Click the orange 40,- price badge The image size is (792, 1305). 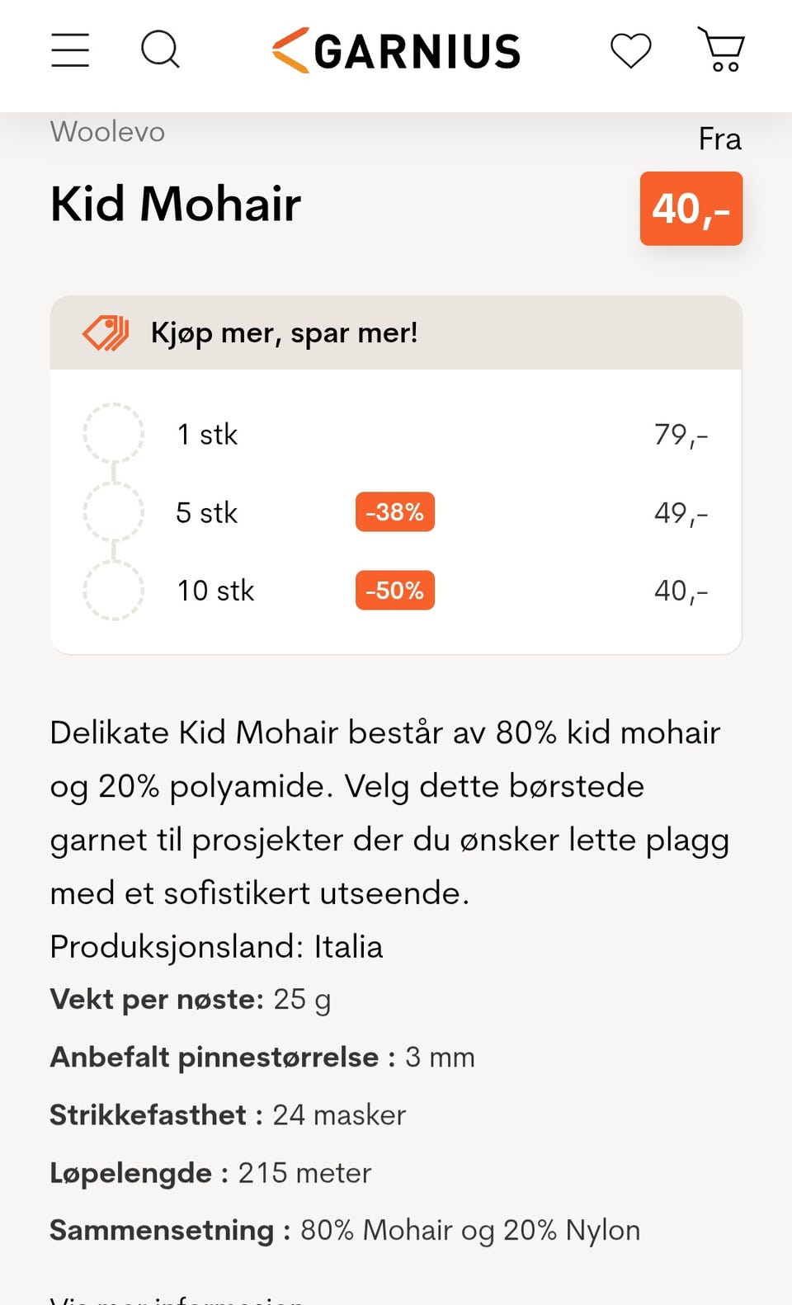coord(691,209)
